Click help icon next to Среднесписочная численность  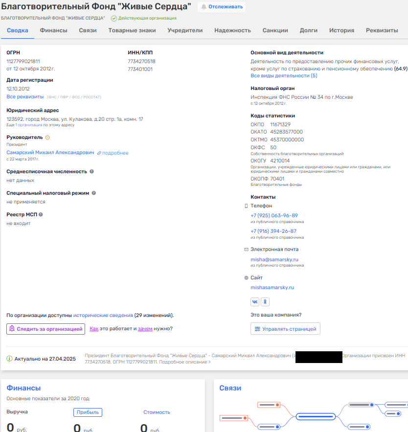tap(92, 171)
